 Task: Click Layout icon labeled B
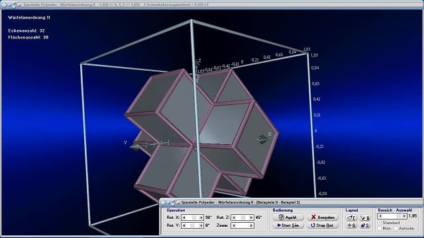(365, 218)
